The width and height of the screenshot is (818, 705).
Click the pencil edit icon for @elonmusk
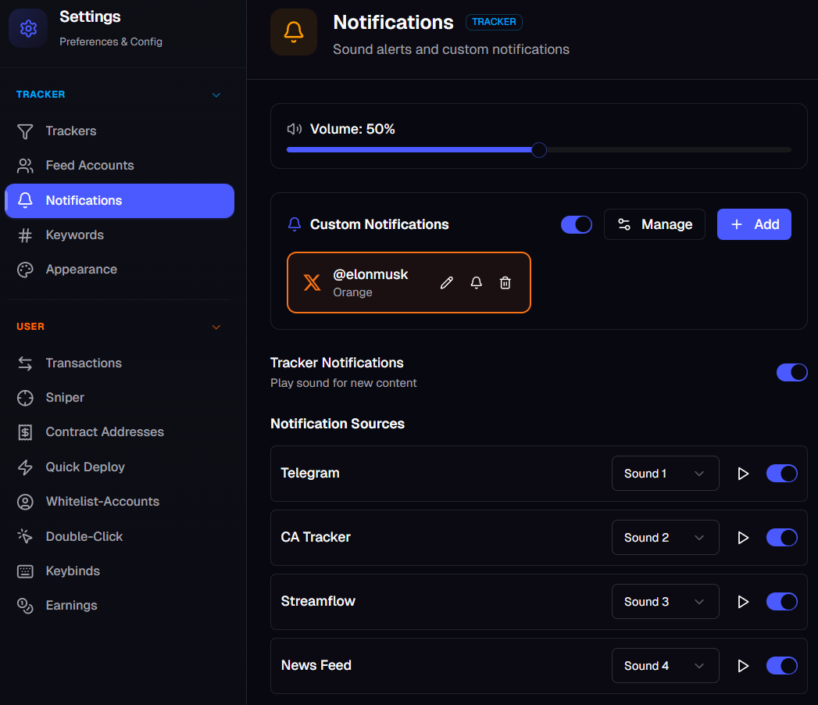[447, 283]
